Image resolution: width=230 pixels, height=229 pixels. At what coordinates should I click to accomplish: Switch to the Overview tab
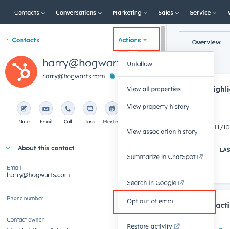coord(206,42)
